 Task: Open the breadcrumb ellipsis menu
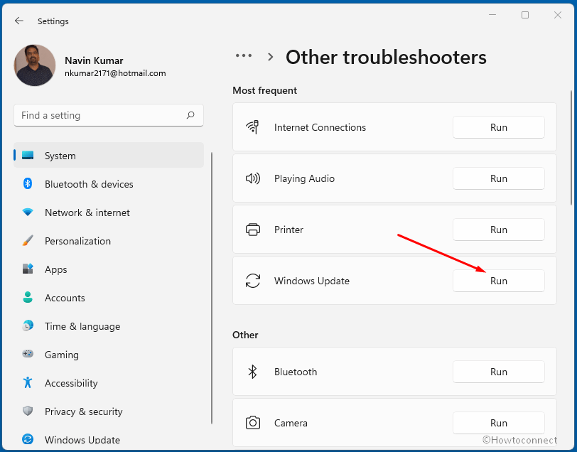244,56
